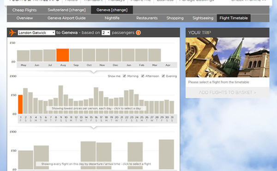Select the day 30 price bar

[167, 107]
